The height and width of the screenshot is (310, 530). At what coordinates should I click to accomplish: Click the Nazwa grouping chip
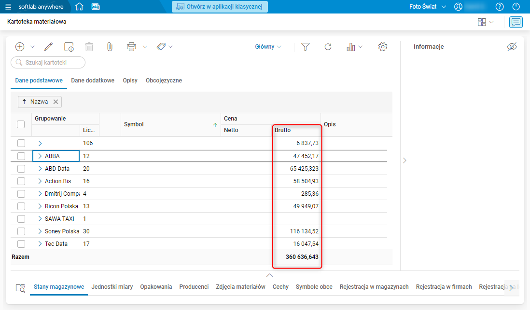40,102
